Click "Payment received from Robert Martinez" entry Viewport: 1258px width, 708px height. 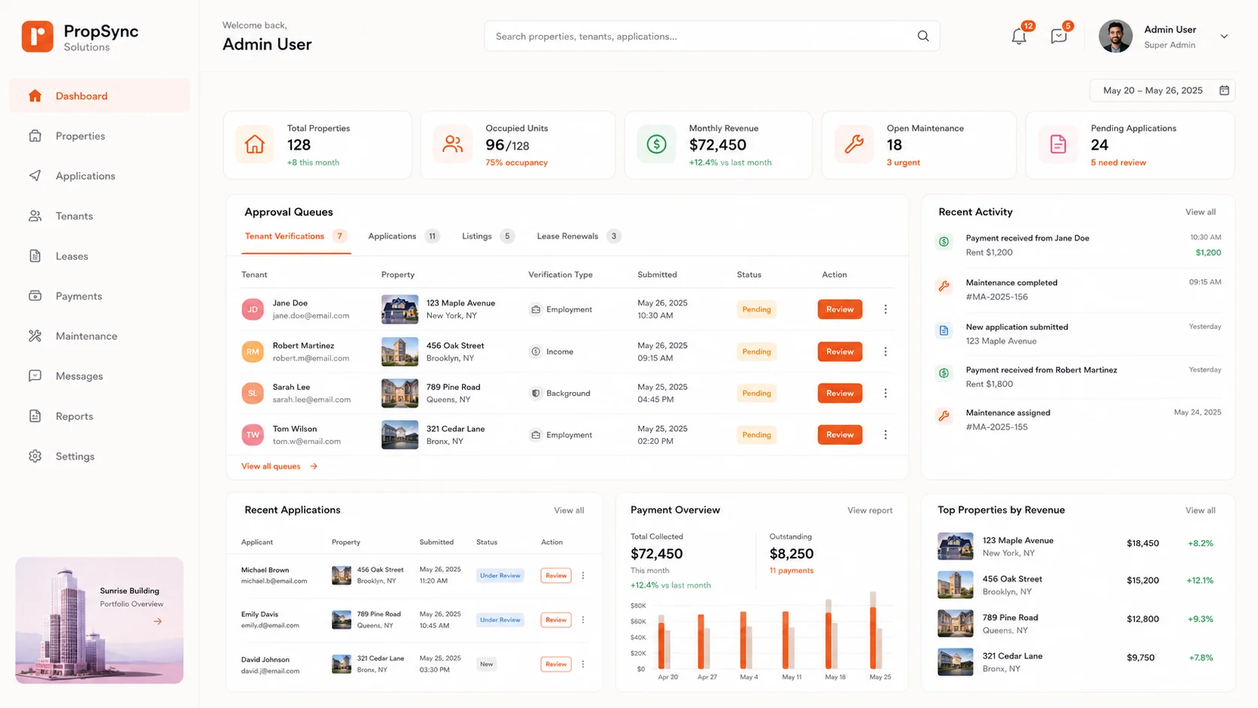1041,370
